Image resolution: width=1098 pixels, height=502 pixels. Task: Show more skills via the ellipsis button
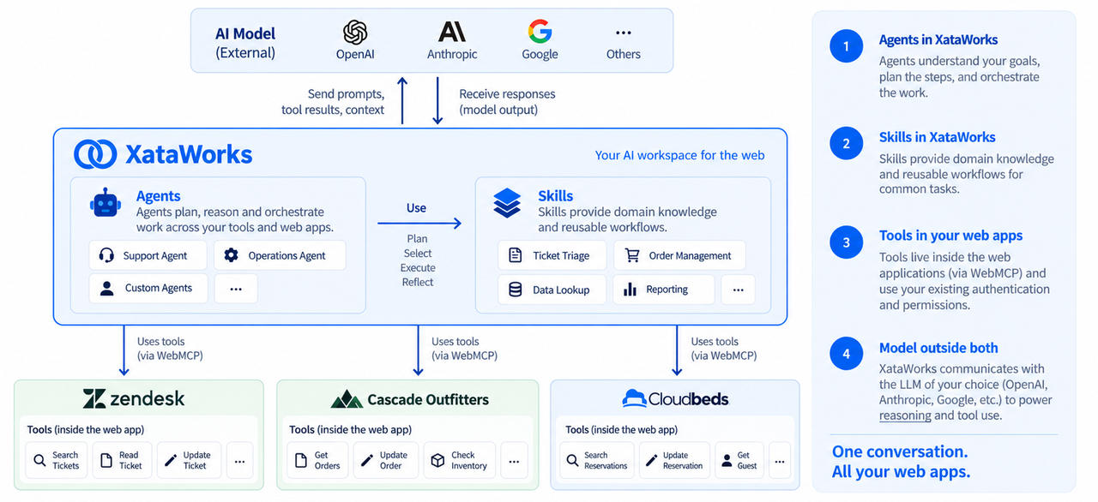pyautogui.click(x=738, y=290)
